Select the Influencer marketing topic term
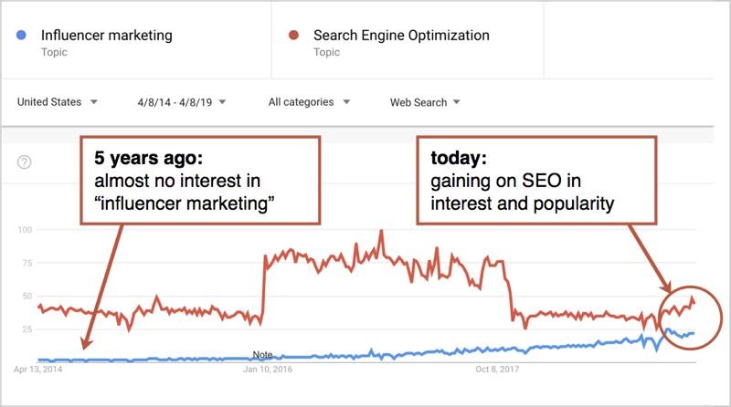Screen dimensions: 731x407 [107, 36]
